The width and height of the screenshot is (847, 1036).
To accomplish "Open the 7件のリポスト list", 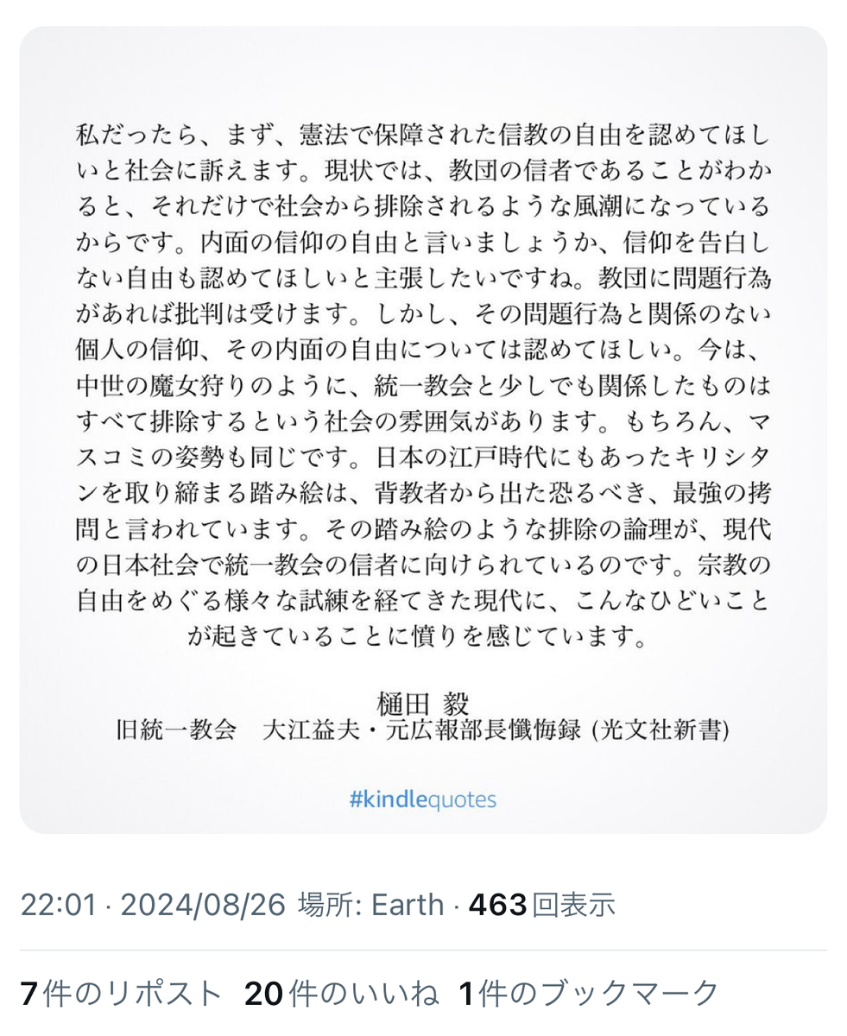I will 122,995.
